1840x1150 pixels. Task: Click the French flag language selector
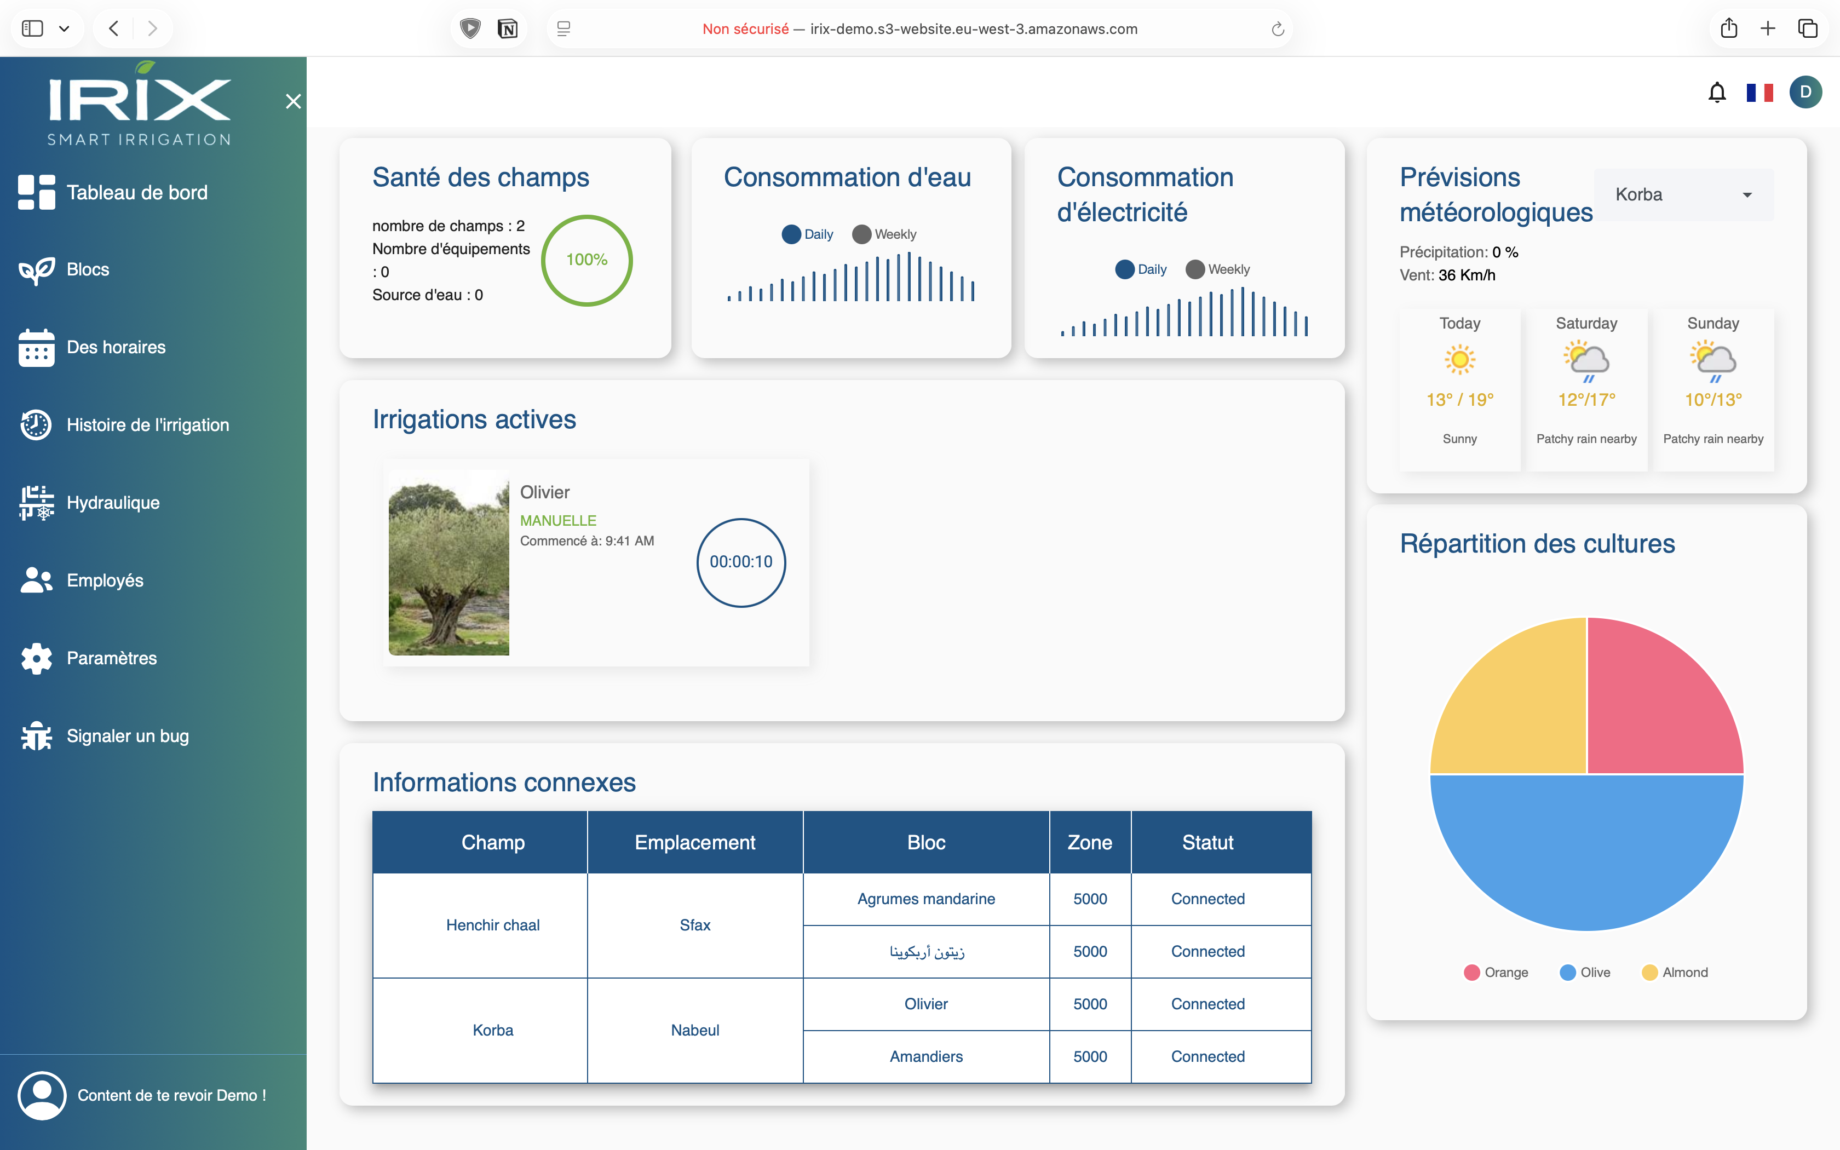coord(1762,91)
